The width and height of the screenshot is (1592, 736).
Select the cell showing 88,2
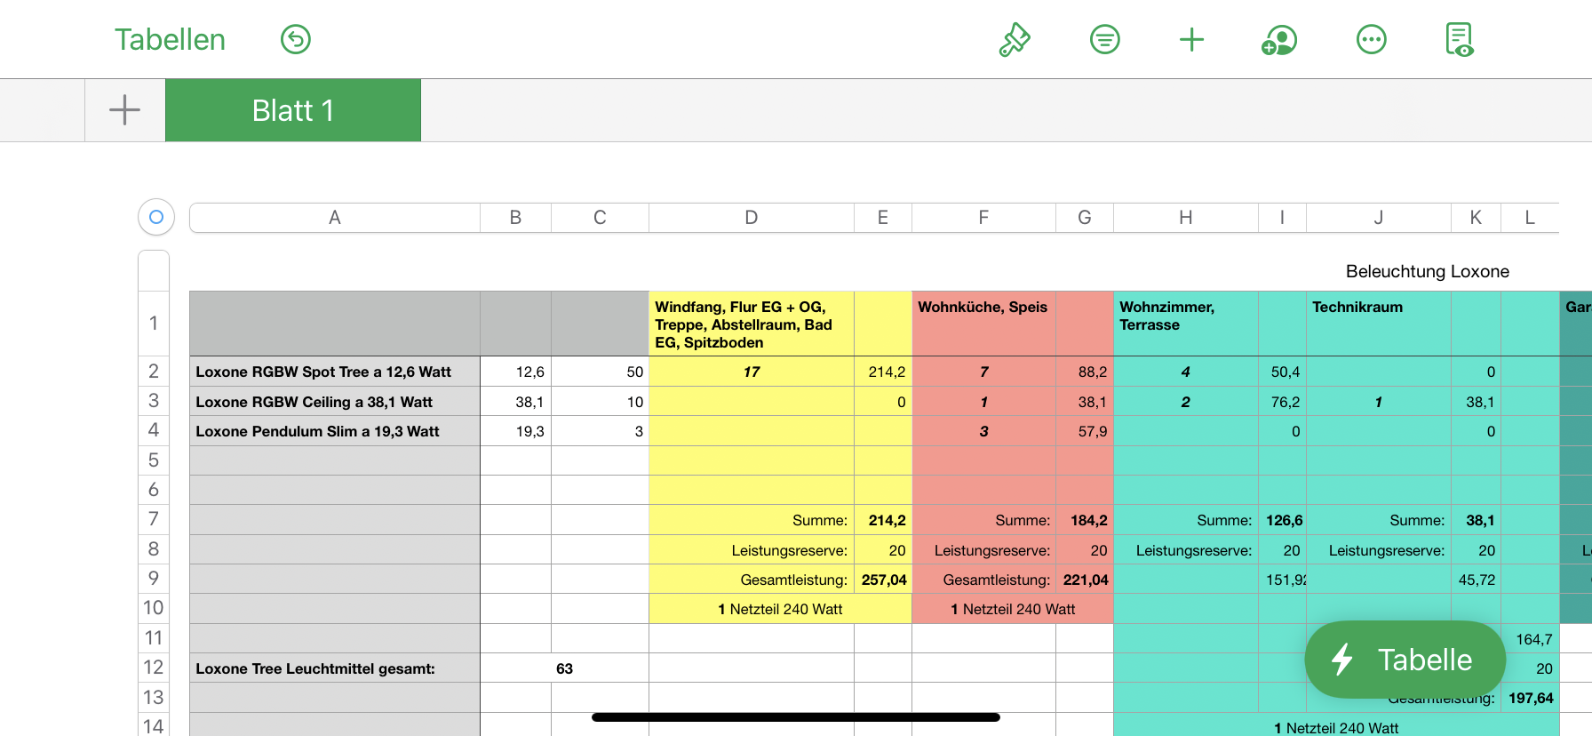click(x=1085, y=372)
